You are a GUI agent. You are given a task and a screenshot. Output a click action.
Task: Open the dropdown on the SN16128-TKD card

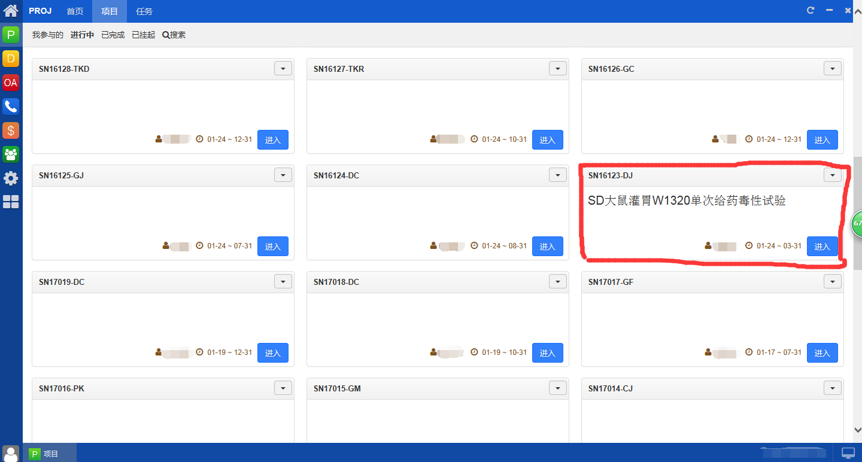[x=283, y=69]
